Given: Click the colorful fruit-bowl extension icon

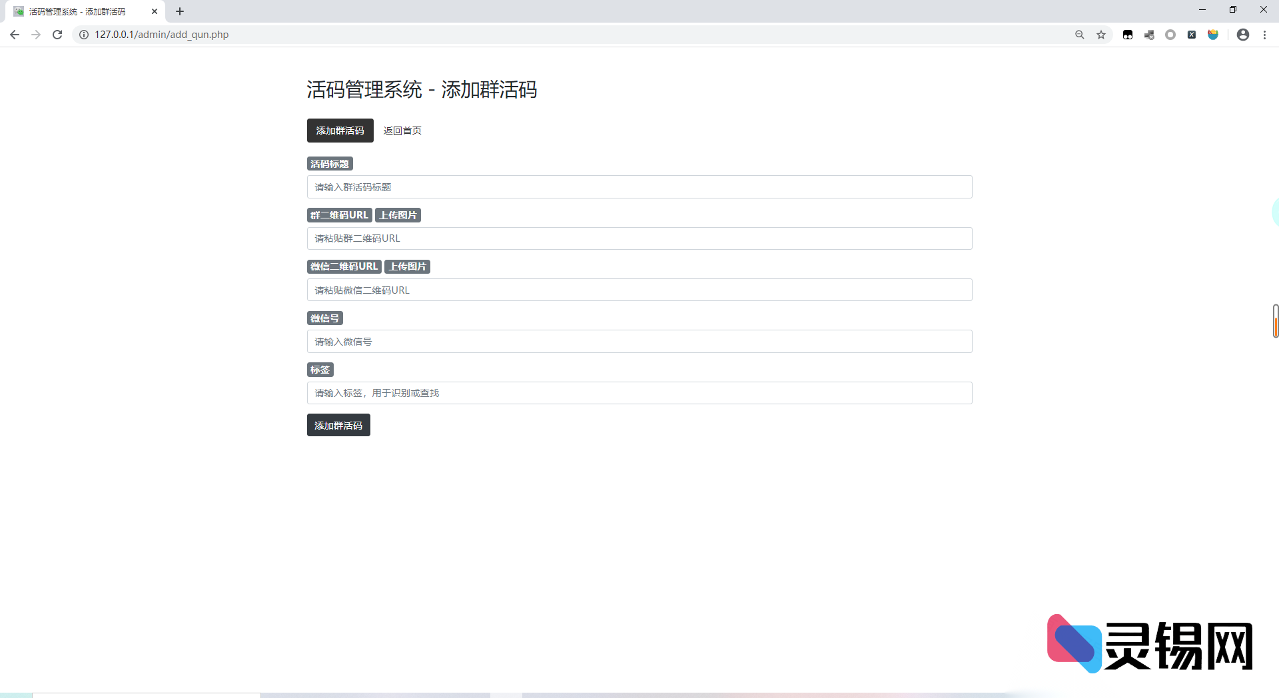Looking at the screenshot, I should coord(1213,34).
